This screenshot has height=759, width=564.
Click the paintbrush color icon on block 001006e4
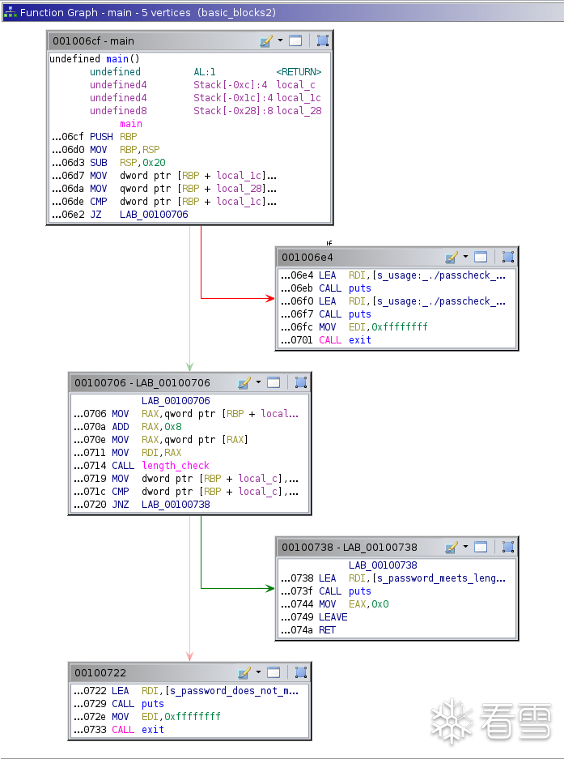pyautogui.click(x=452, y=257)
